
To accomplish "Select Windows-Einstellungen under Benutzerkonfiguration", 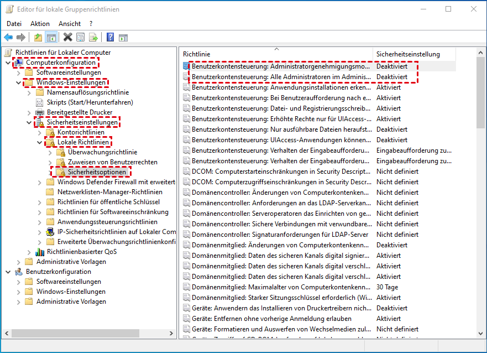I will click(71, 292).
